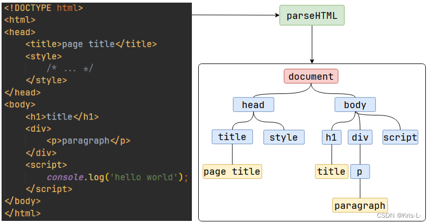The height and width of the screenshot is (223, 429).
Task: Click the h1 node in the tree
Action: tap(331, 137)
